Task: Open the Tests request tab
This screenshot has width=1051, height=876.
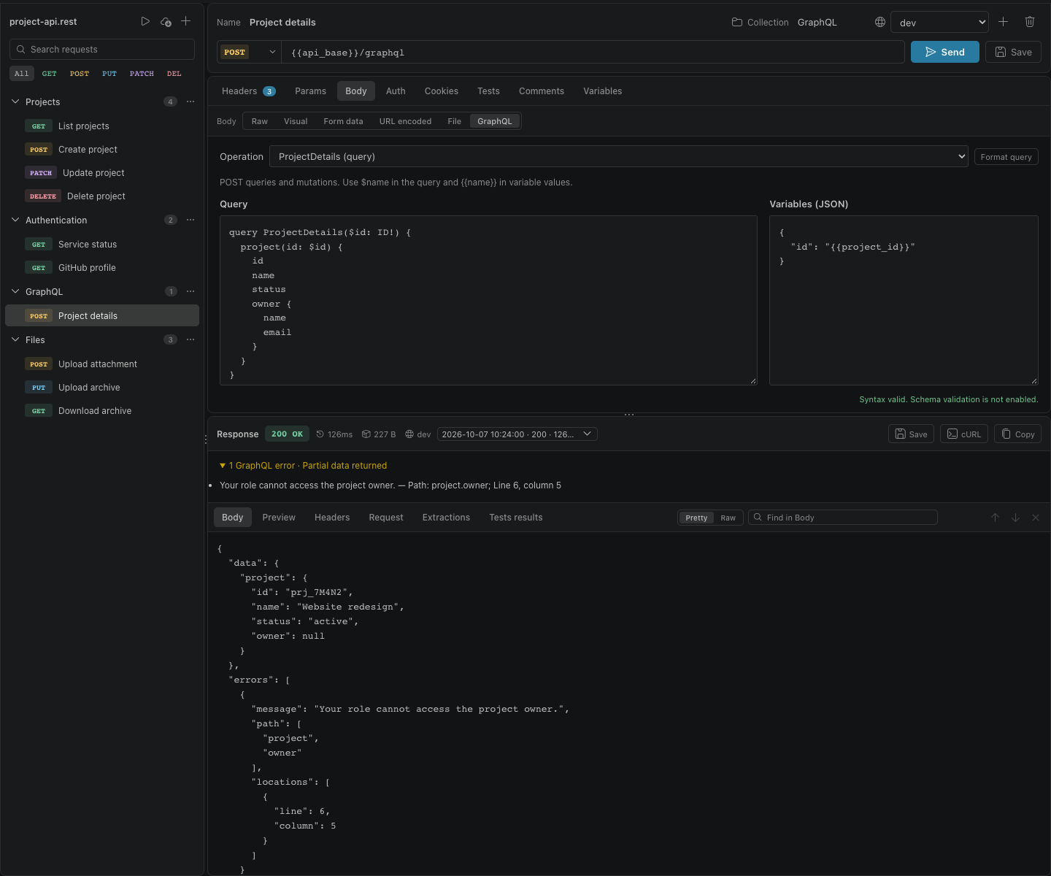Action: pyautogui.click(x=488, y=91)
